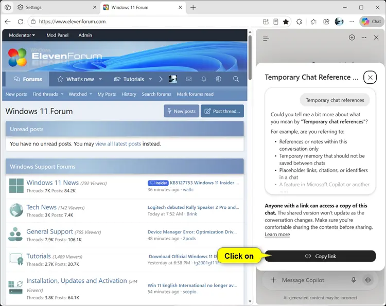Viewport: 386px width, 306px height.
Task: Click the favorites star in address bar
Action: 286,22
